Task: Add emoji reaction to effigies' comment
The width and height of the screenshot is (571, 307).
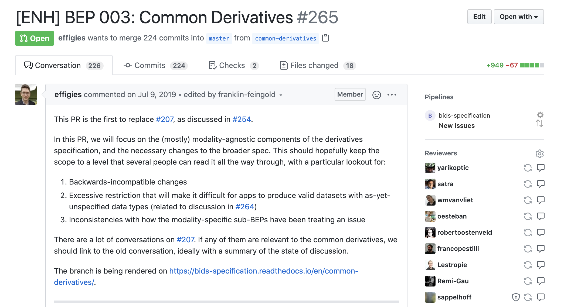Action: [x=376, y=95]
